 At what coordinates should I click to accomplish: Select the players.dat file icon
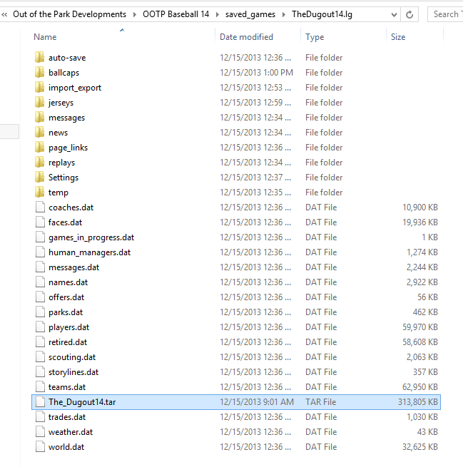click(39, 327)
